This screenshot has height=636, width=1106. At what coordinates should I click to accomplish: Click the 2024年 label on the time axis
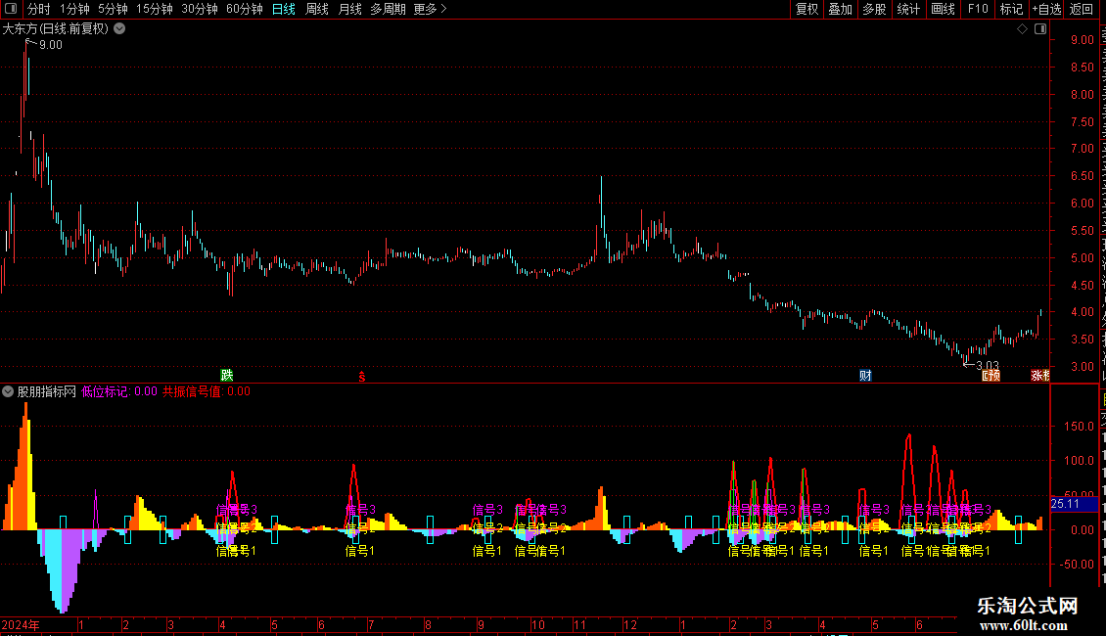[x=21, y=625]
